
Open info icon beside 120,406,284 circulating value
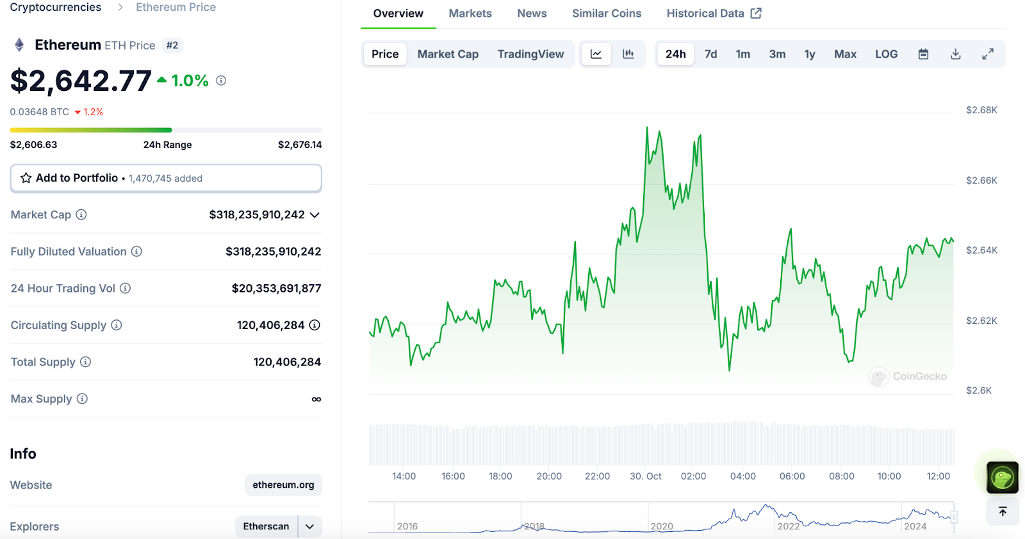315,325
